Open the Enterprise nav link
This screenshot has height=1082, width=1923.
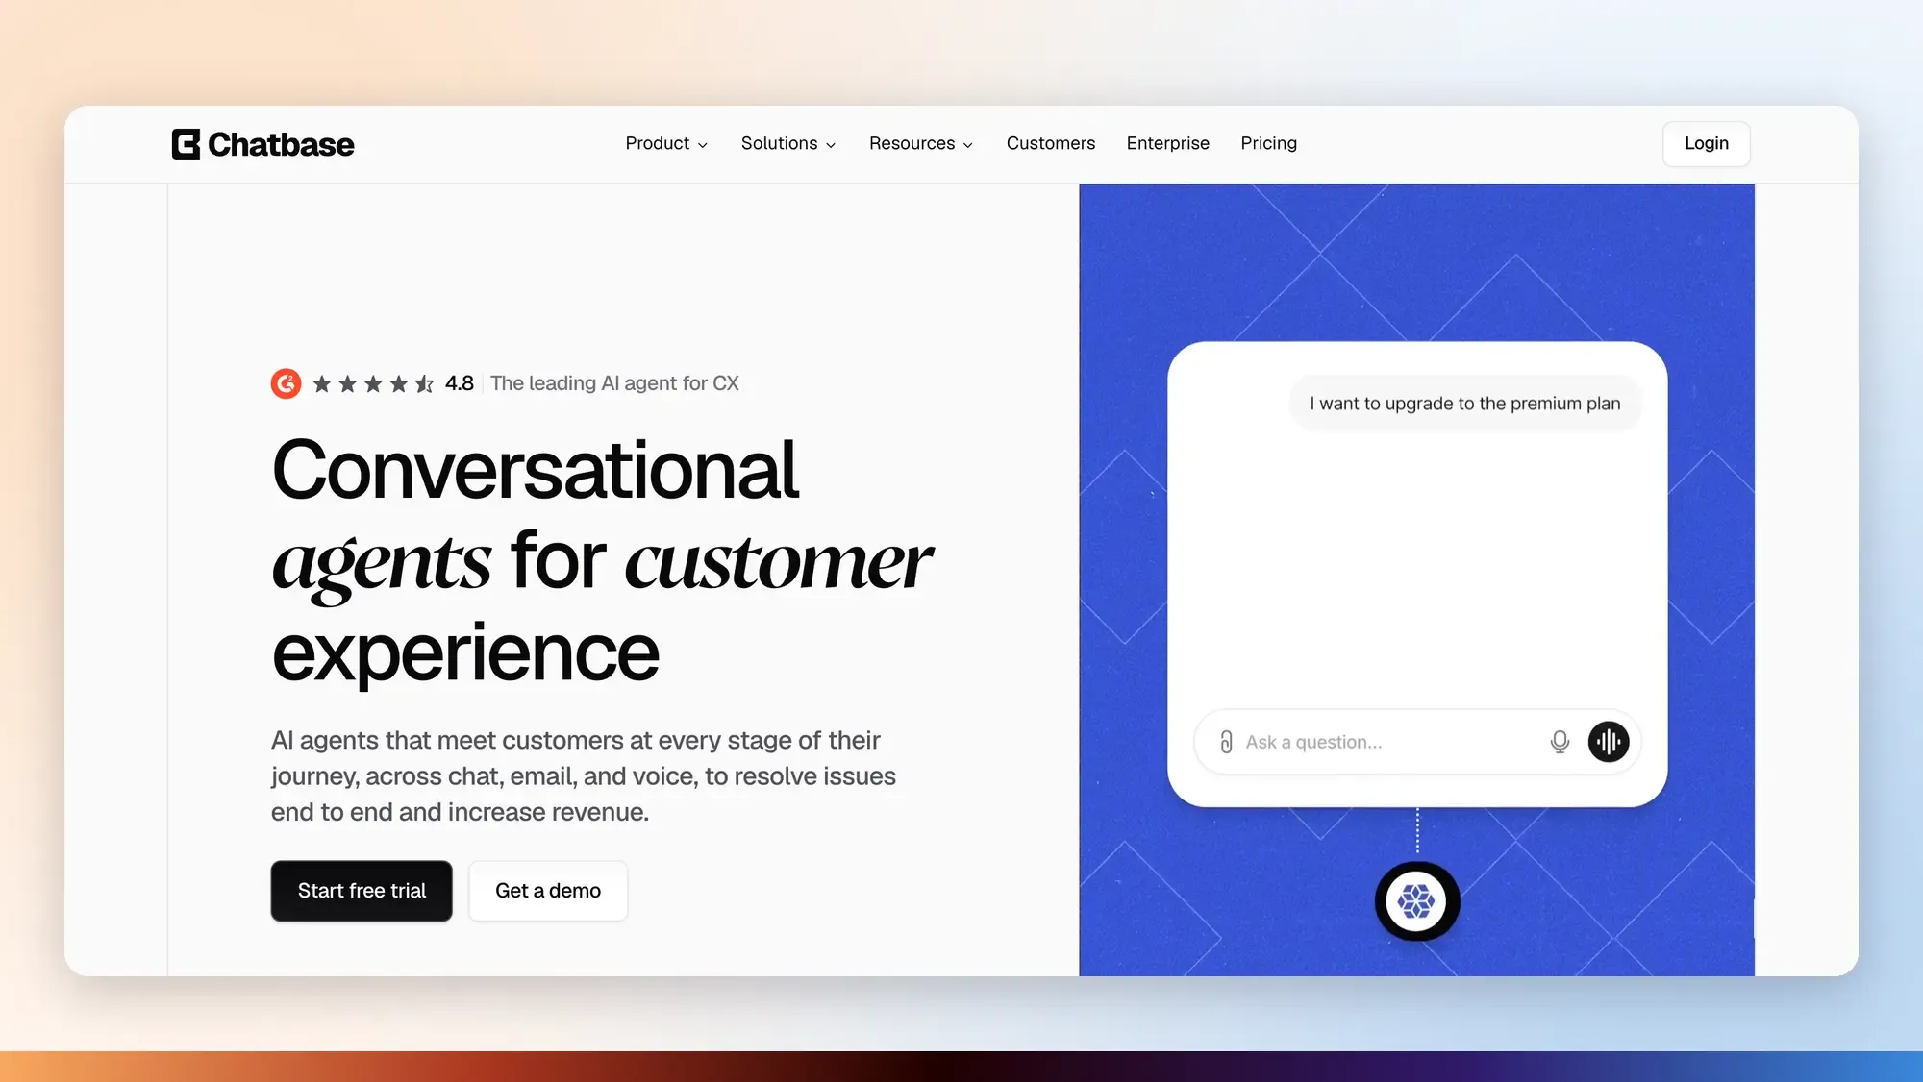[1167, 143]
